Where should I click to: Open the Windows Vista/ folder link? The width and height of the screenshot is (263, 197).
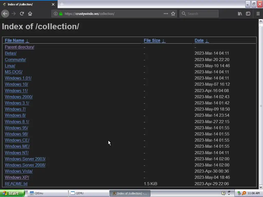pyautogui.click(x=18, y=171)
